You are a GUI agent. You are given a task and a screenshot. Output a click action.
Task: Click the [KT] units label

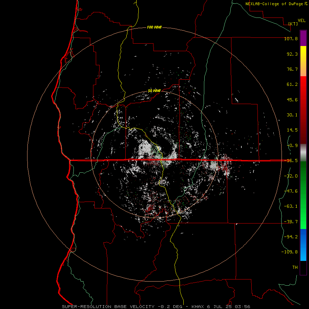pyautogui.click(x=293, y=24)
